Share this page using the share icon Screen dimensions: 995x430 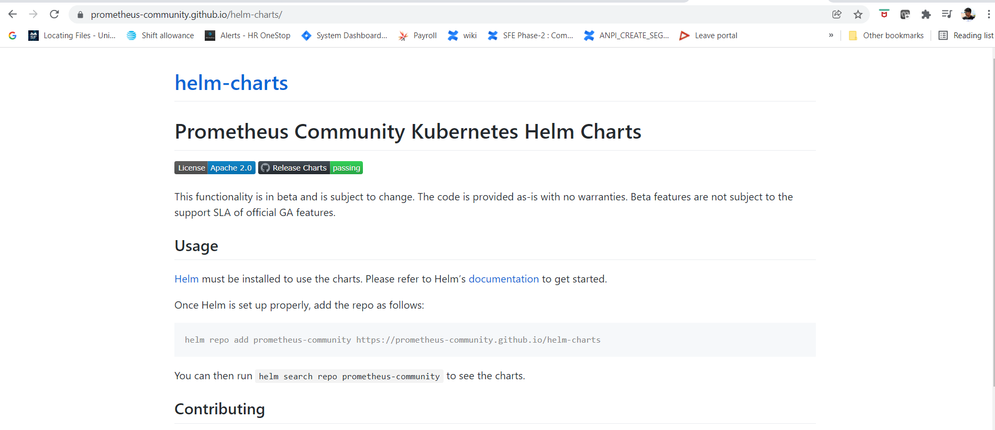pos(837,15)
